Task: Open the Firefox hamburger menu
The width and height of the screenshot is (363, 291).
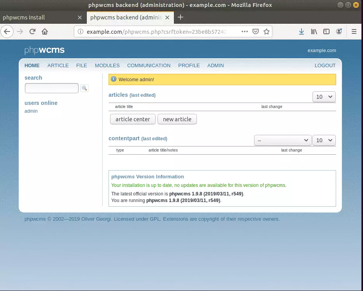Action: coord(354,31)
